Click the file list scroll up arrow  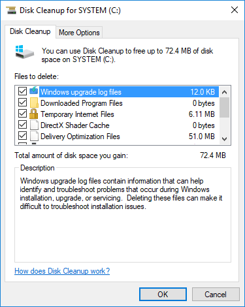[224, 92]
